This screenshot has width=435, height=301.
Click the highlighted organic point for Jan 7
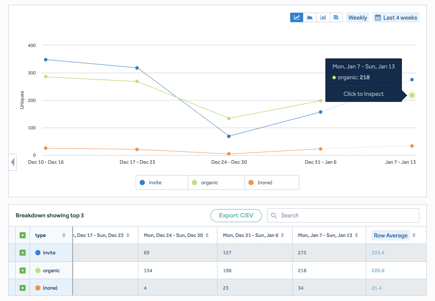(412, 95)
